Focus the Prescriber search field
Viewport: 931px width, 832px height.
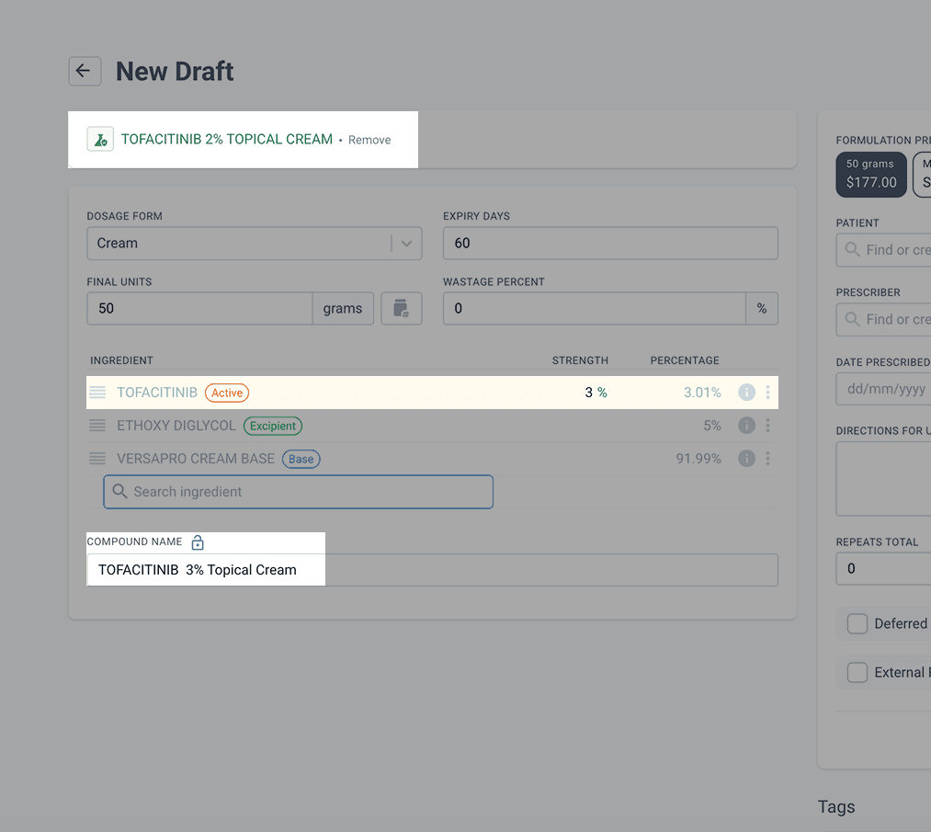click(883, 319)
